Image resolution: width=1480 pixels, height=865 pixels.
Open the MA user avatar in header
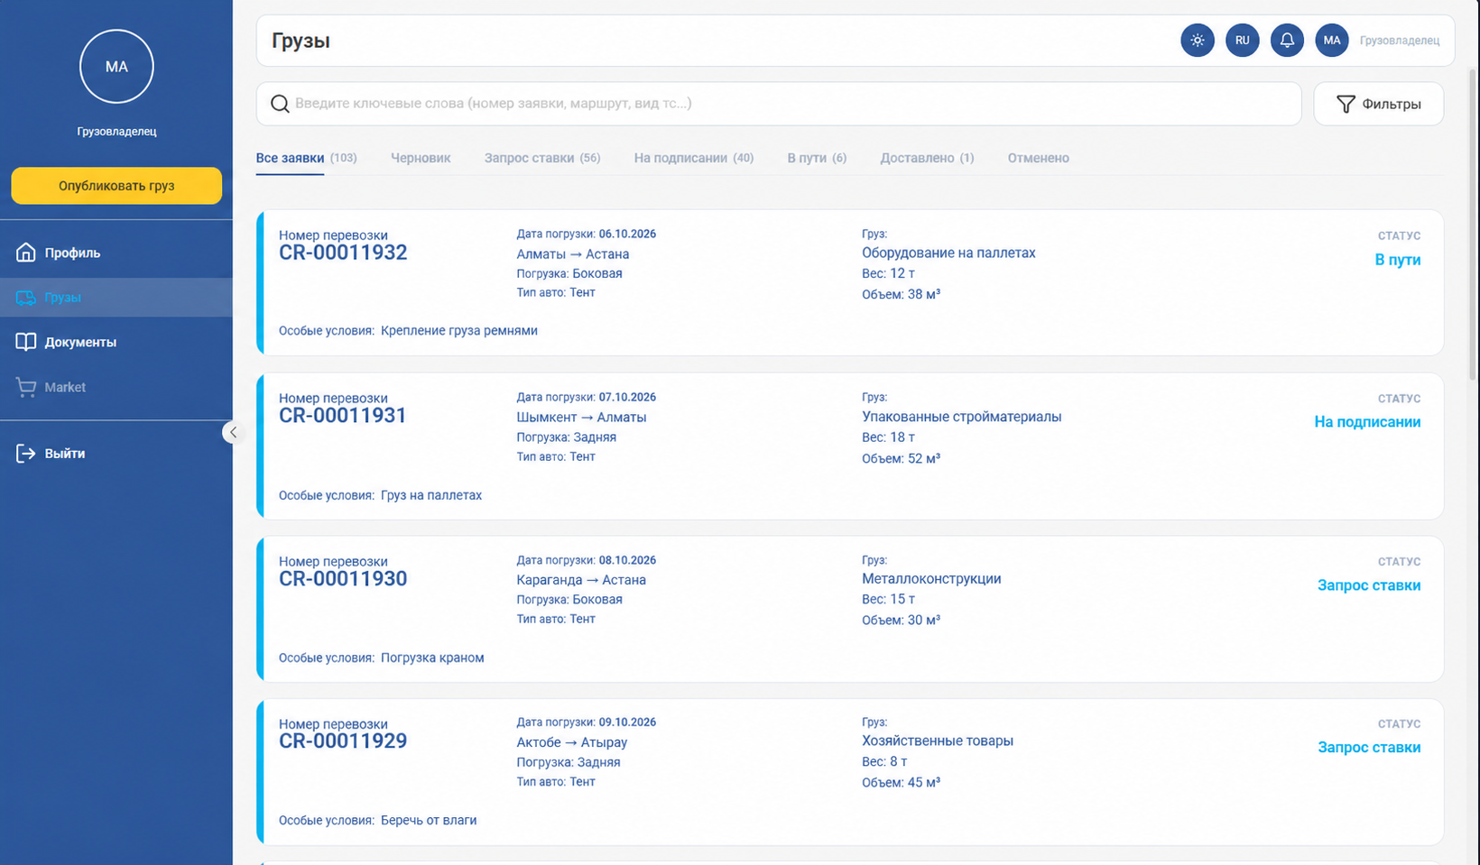click(x=1332, y=41)
